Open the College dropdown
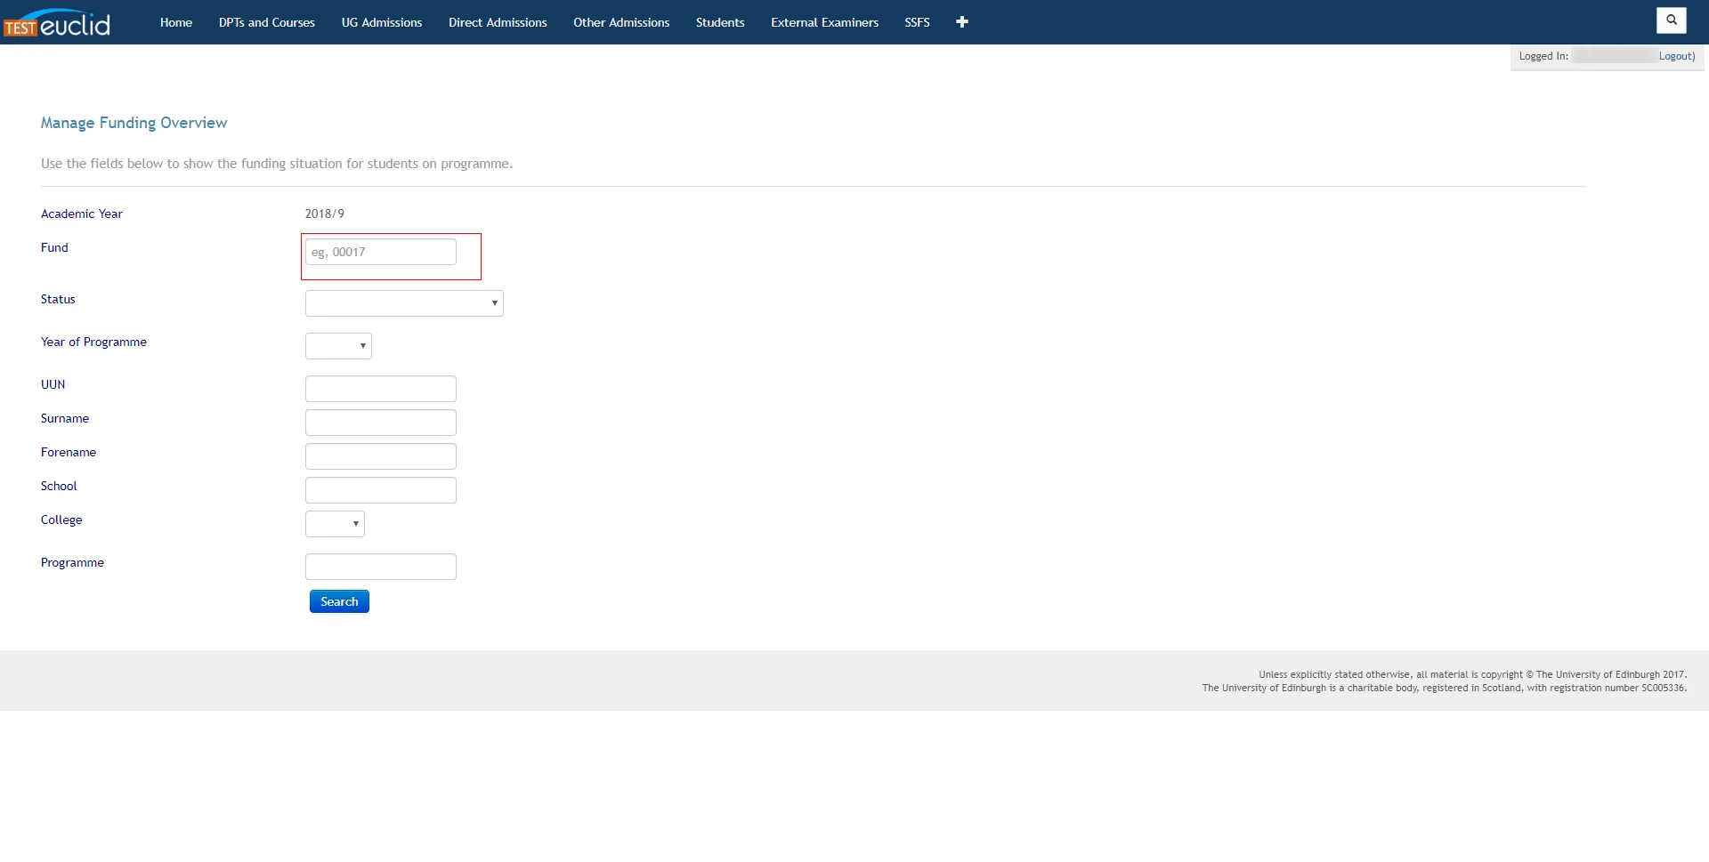 [335, 524]
